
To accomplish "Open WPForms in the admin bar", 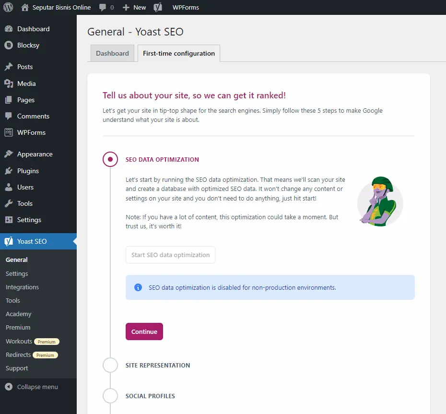I will pyautogui.click(x=186, y=7).
